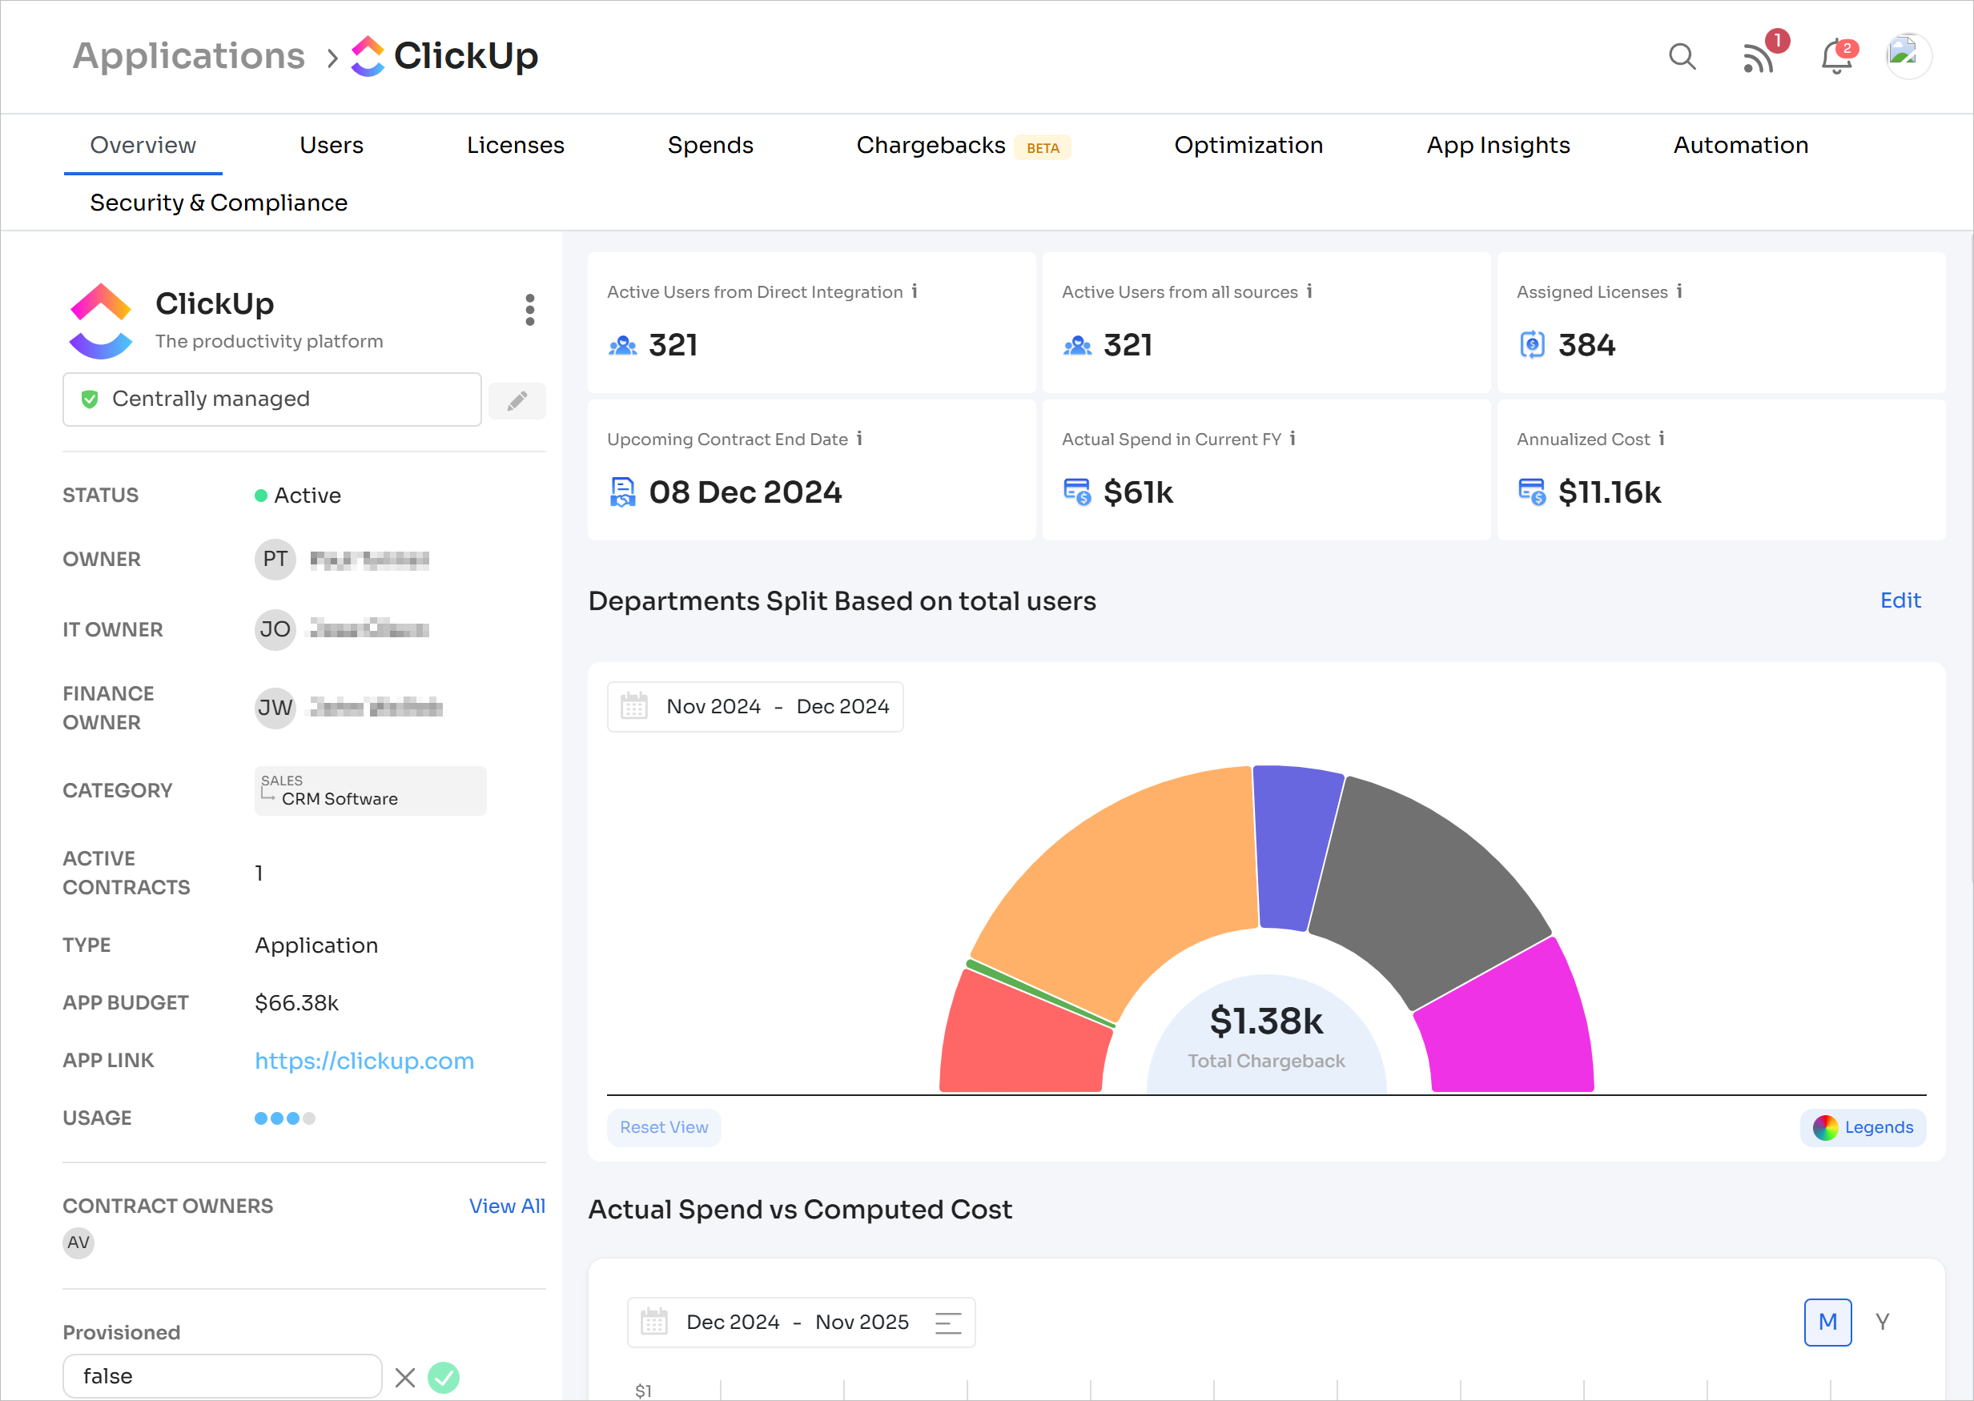Open the Centrally managed dropdown
1974x1401 pixels.
pos(271,399)
